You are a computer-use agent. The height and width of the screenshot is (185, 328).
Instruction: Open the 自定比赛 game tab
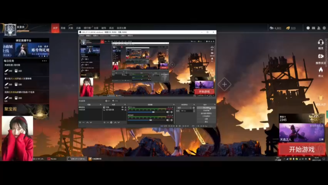[x=121, y=28]
